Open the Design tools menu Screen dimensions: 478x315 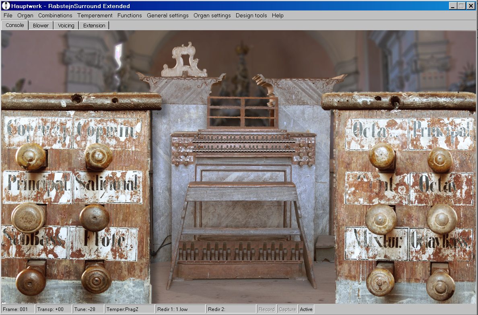click(251, 15)
